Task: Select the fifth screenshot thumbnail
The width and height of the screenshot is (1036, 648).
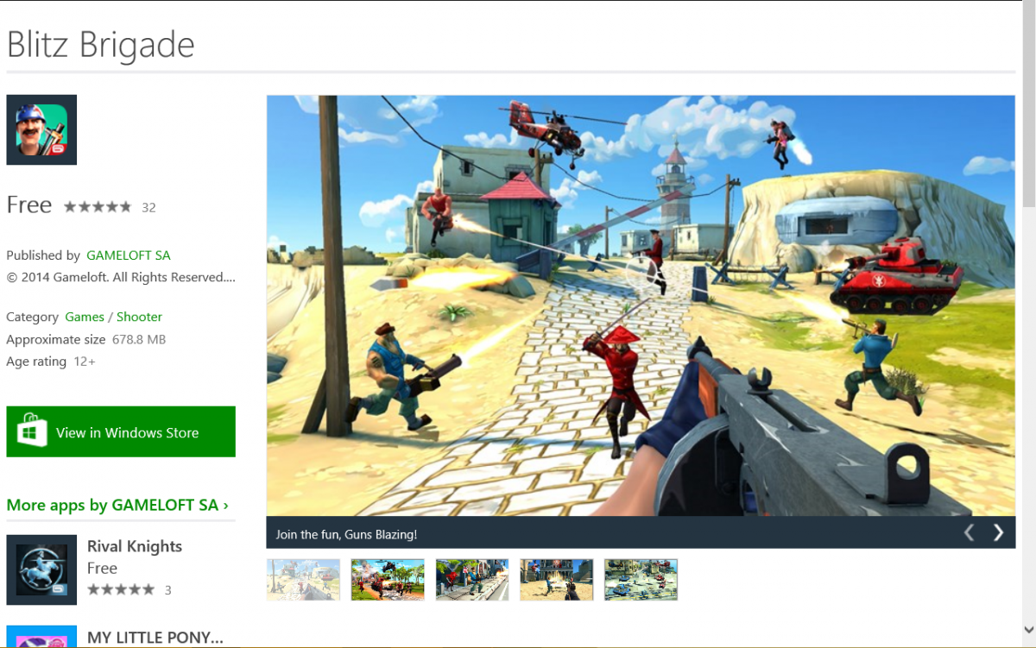Action: click(641, 579)
